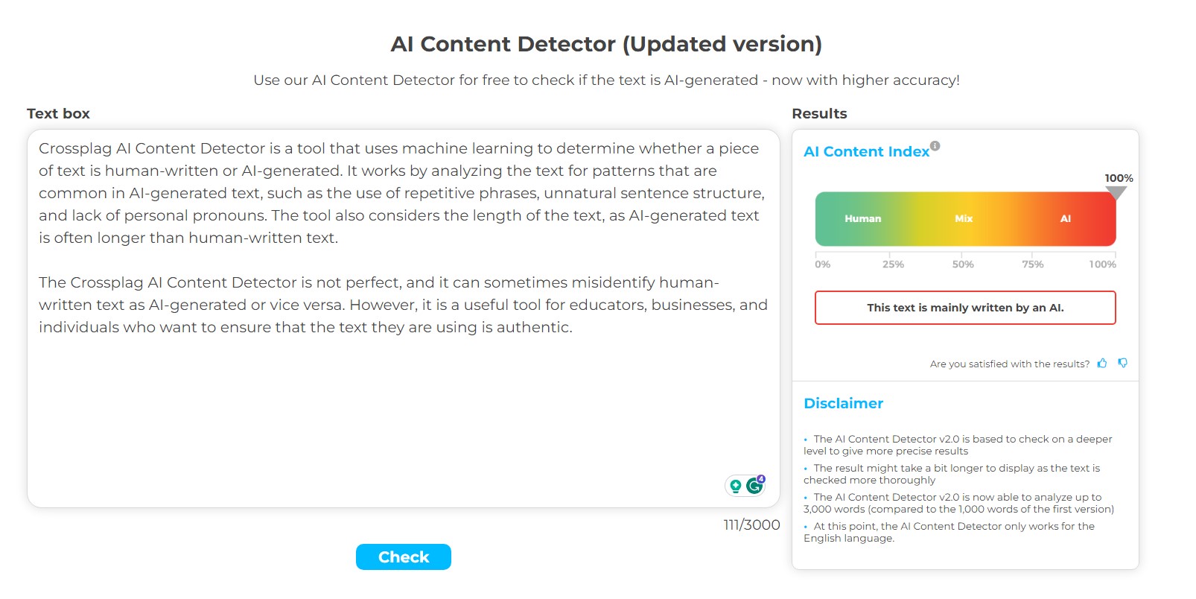
Task: Open the info icon next to AI Content Index
Action: pos(935,146)
